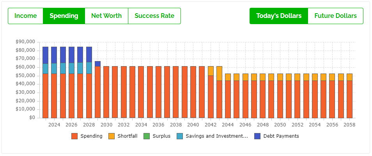This screenshot has height=156, width=372.
Task: Click the 2024 spending bar
Action: tap(54, 96)
